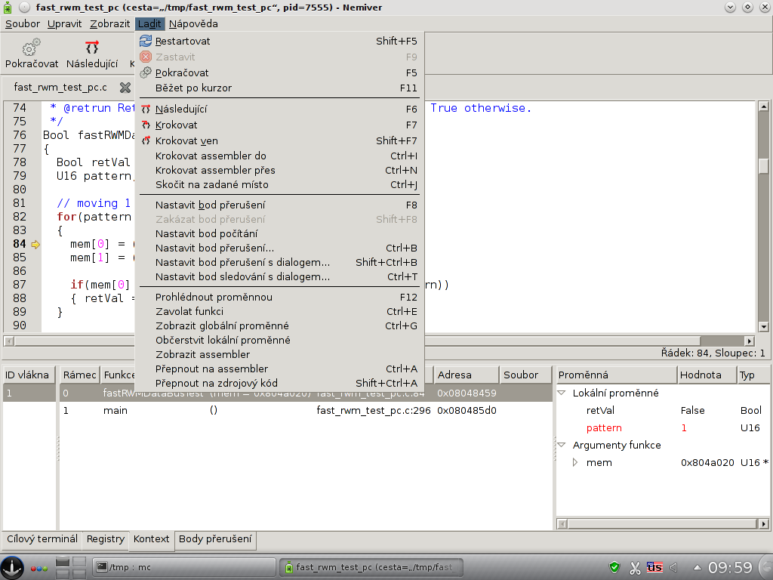The height and width of the screenshot is (580, 773).
Task: Select the main frame row in call stack
Action: tap(306, 410)
